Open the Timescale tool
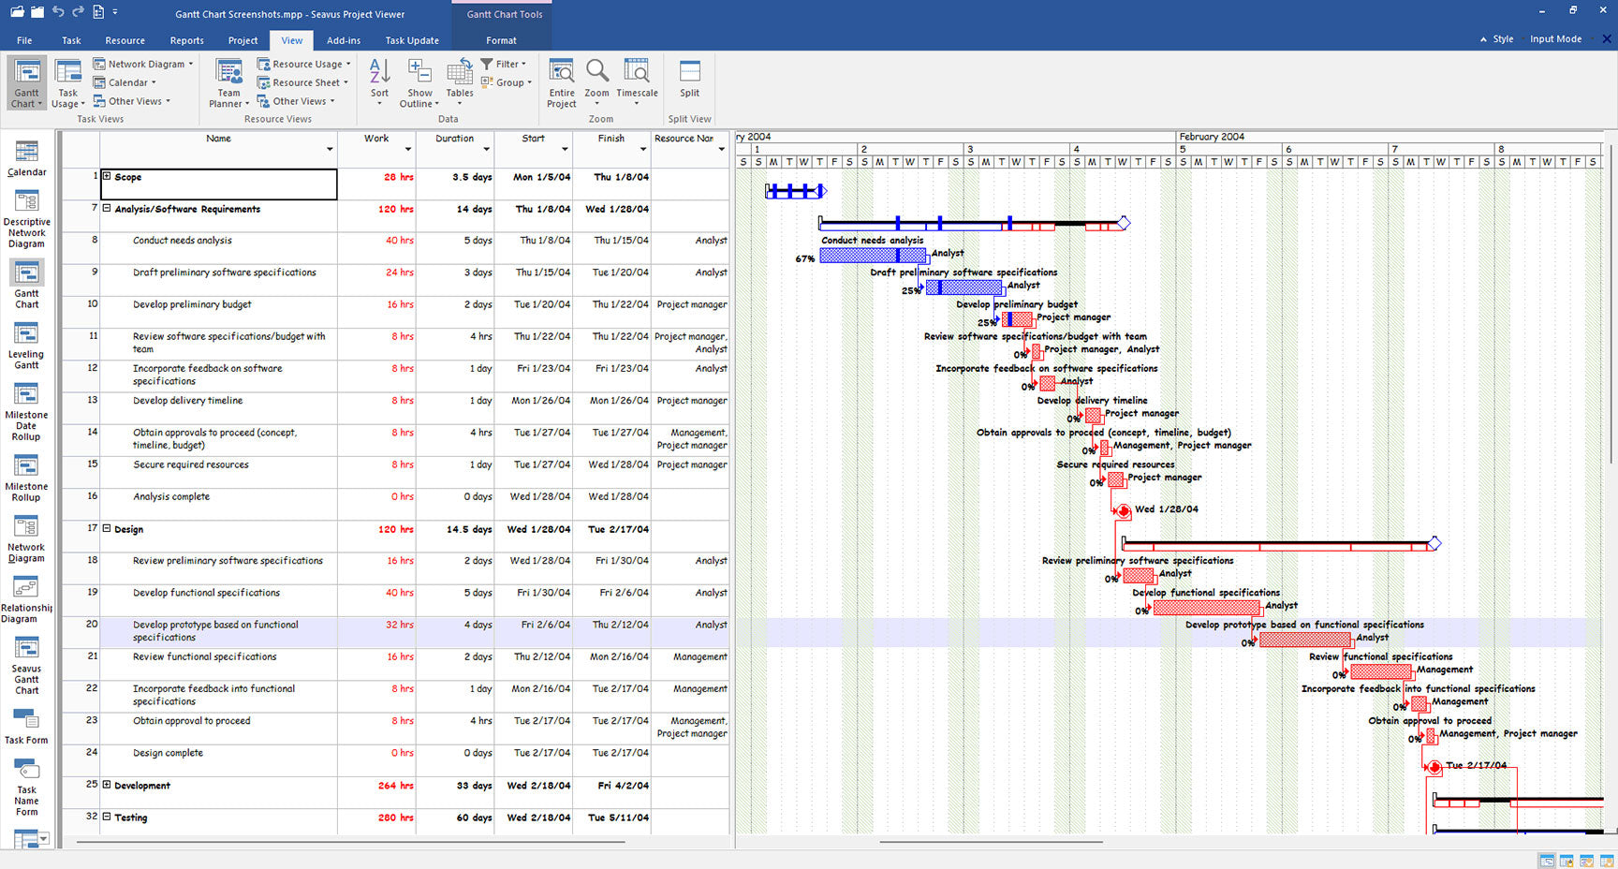1618x869 pixels. (x=637, y=81)
